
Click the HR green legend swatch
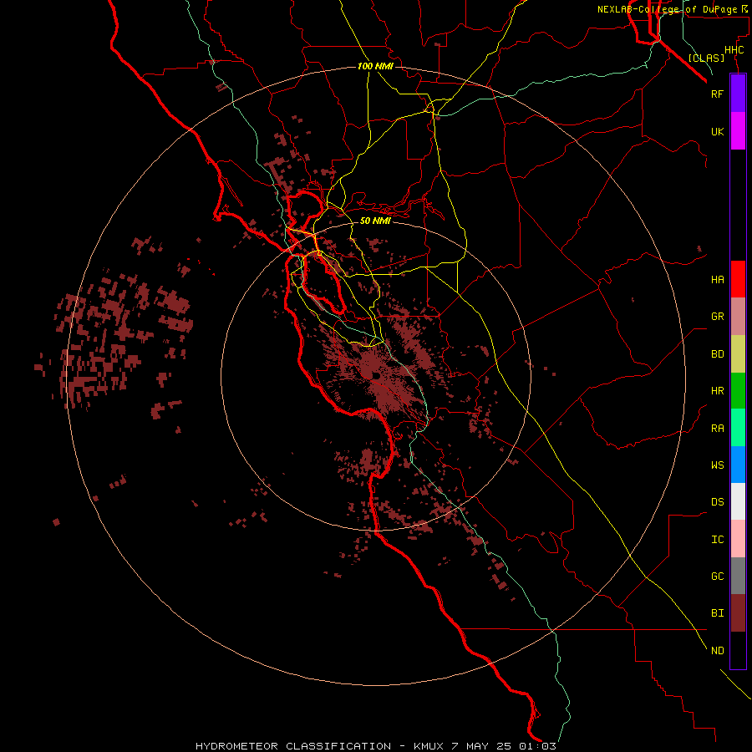(738, 391)
